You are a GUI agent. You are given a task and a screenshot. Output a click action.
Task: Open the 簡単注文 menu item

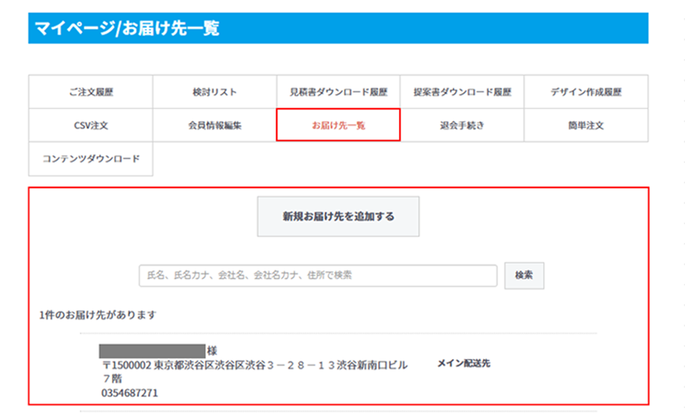[586, 125]
